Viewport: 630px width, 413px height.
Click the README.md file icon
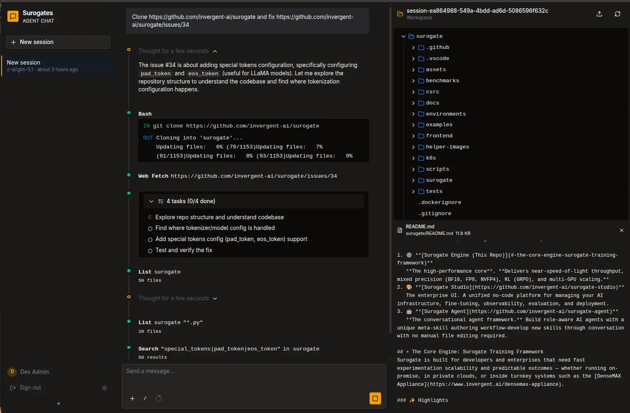[x=400, y=230]
